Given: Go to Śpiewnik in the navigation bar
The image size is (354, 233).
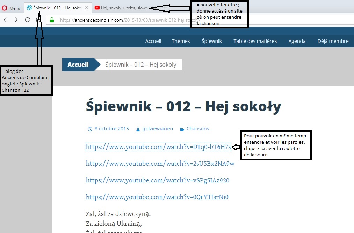Looking at the screenshot, I should tap(211, 41).
